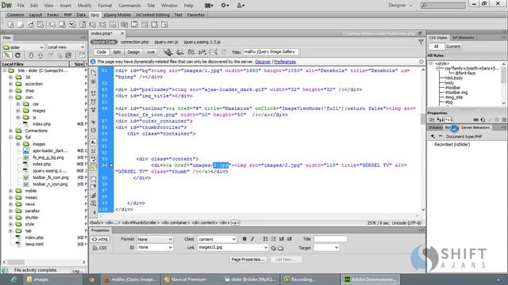The image size is (508, 285).
Task: Open the slider site dropdown
Action: pyautogui.click(x=23, y=47)
